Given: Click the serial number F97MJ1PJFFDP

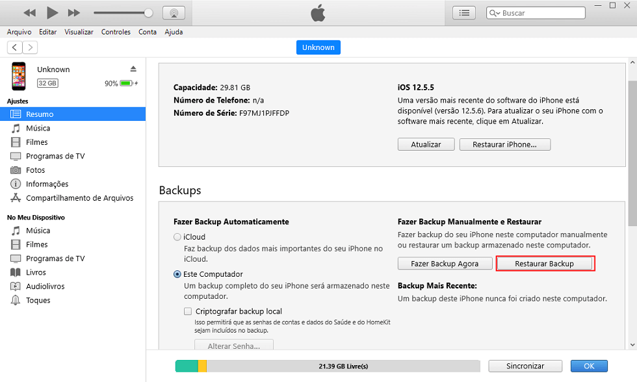Looking at the screenshot, I should point(264,113).
